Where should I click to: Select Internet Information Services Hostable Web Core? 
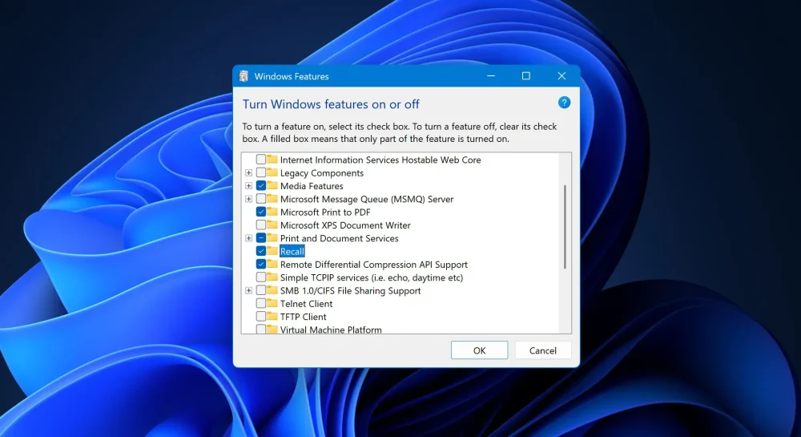point(380,160)
